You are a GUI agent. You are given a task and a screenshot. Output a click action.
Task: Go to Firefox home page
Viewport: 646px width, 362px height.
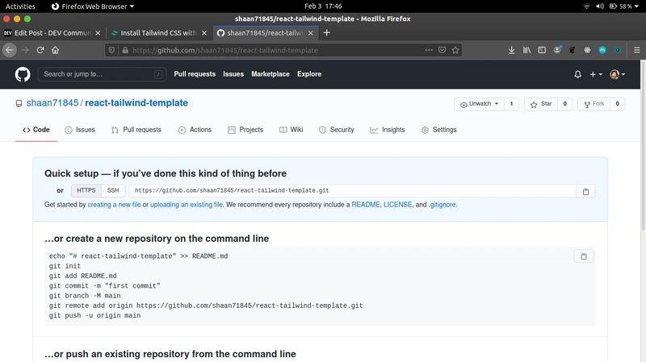pyautogui.click(x=55, y=50)
